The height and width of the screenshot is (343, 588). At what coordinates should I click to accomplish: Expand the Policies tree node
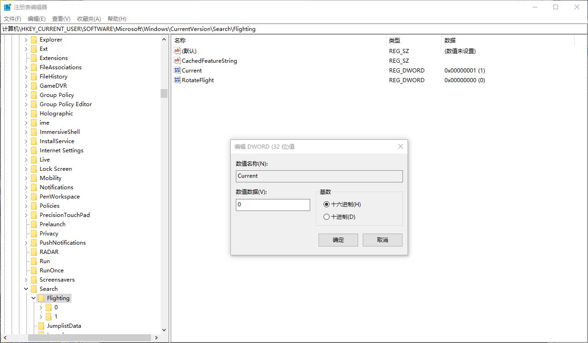coord(26,205)
